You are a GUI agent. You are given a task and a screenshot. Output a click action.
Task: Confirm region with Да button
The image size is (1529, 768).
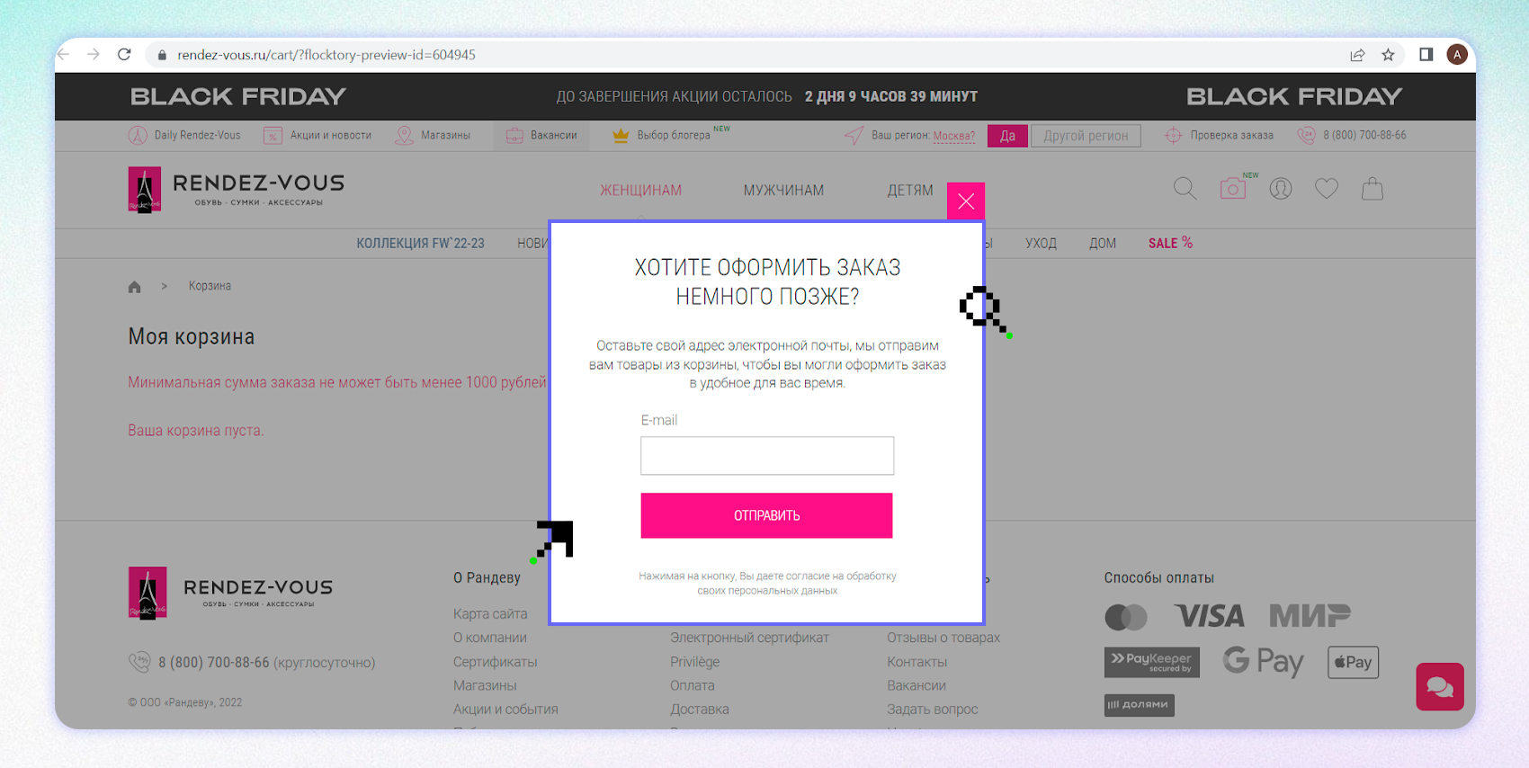[x=1007, y=136]
